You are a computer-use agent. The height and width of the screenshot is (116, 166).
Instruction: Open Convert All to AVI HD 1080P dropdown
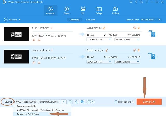[x=150, y=20]
